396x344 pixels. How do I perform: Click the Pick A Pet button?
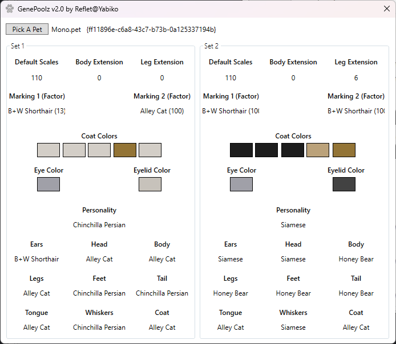tap(27, 29)
